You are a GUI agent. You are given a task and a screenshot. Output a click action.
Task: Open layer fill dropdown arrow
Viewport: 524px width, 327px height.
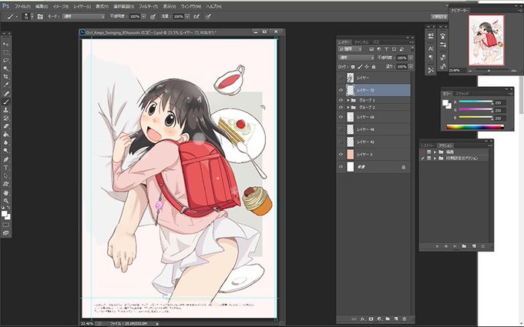[411, 67]
